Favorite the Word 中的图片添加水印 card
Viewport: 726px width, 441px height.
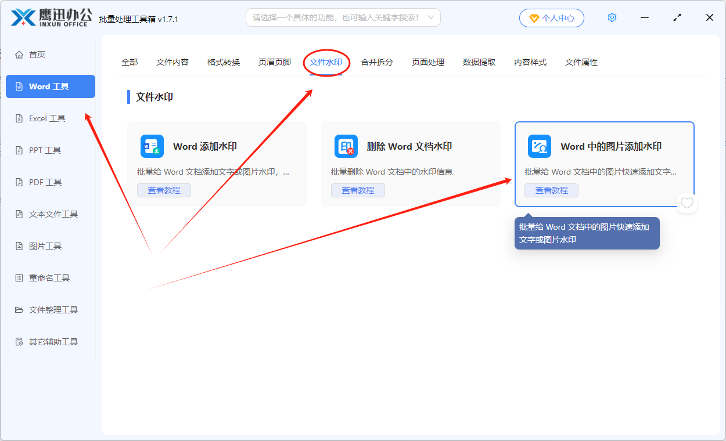pos(687,203)
